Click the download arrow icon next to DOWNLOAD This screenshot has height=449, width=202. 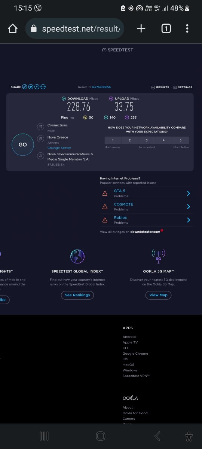click(x=64, y=98)
